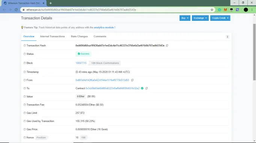Go forward in browser history
Screen dimensions: 256x143
(x=10, y=10)
